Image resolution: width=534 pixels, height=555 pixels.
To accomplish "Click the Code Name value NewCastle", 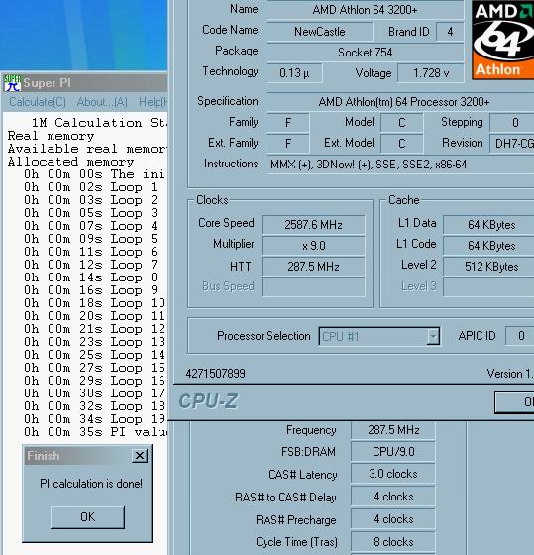I will [320, 32].
